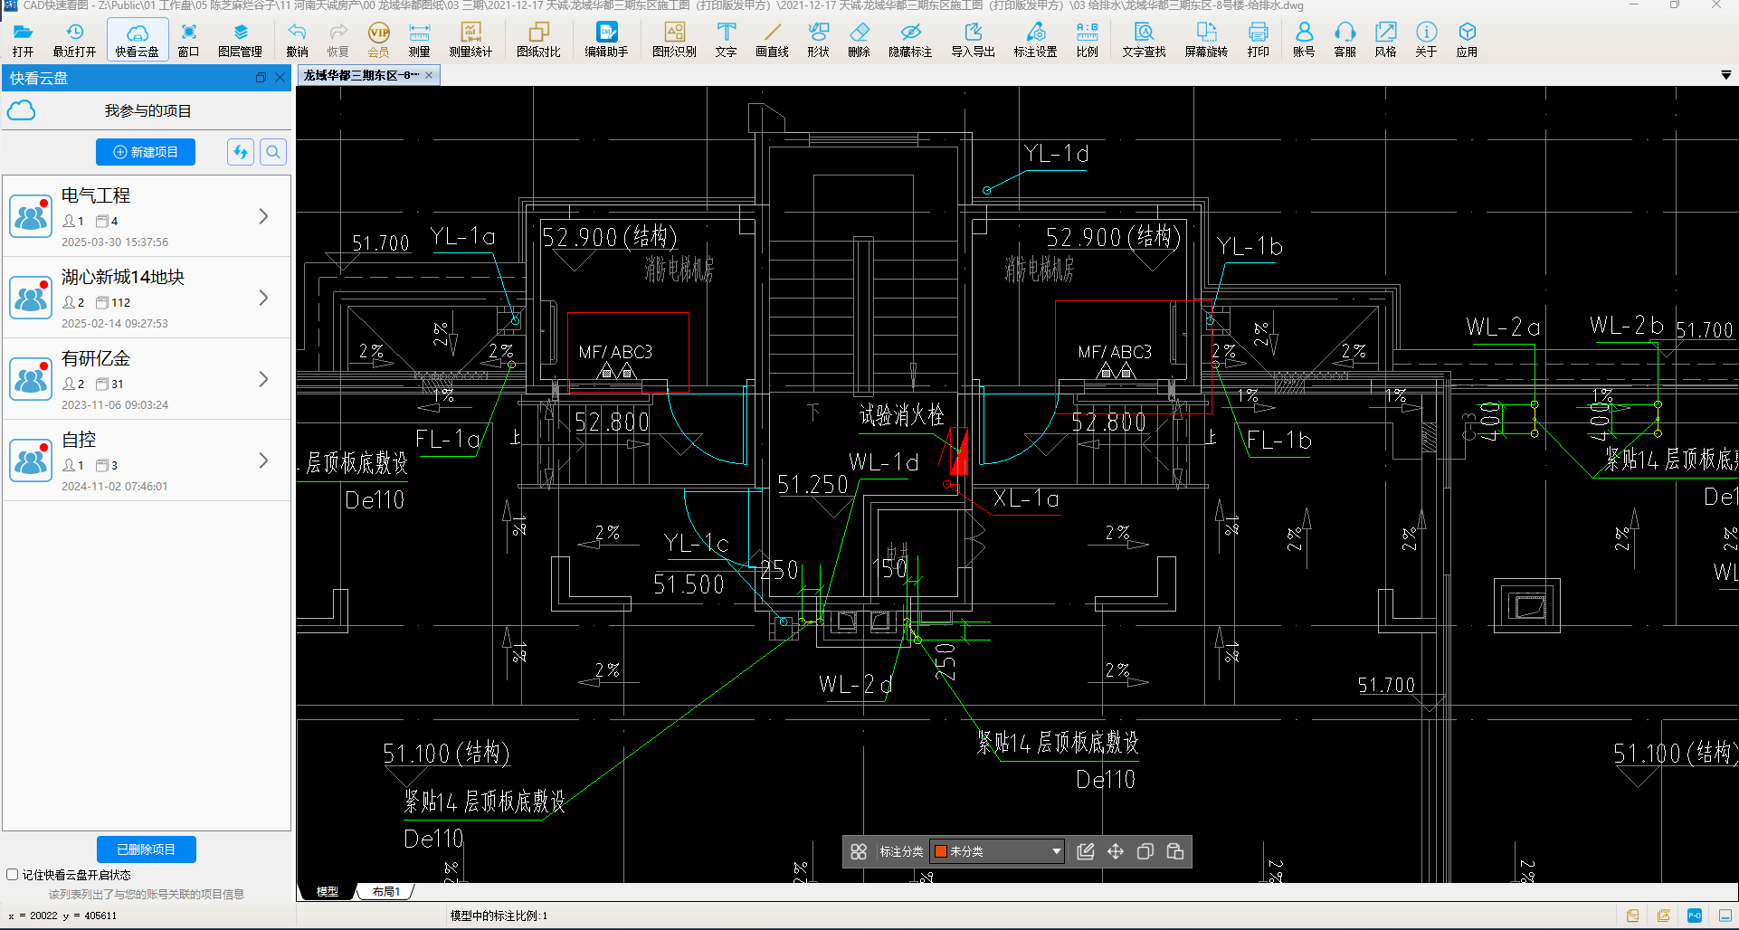The height and width of the screenshot is (930, 1739).
Task: Enable 记住快看云盘开启状态 checkbox
Action: 13,875
